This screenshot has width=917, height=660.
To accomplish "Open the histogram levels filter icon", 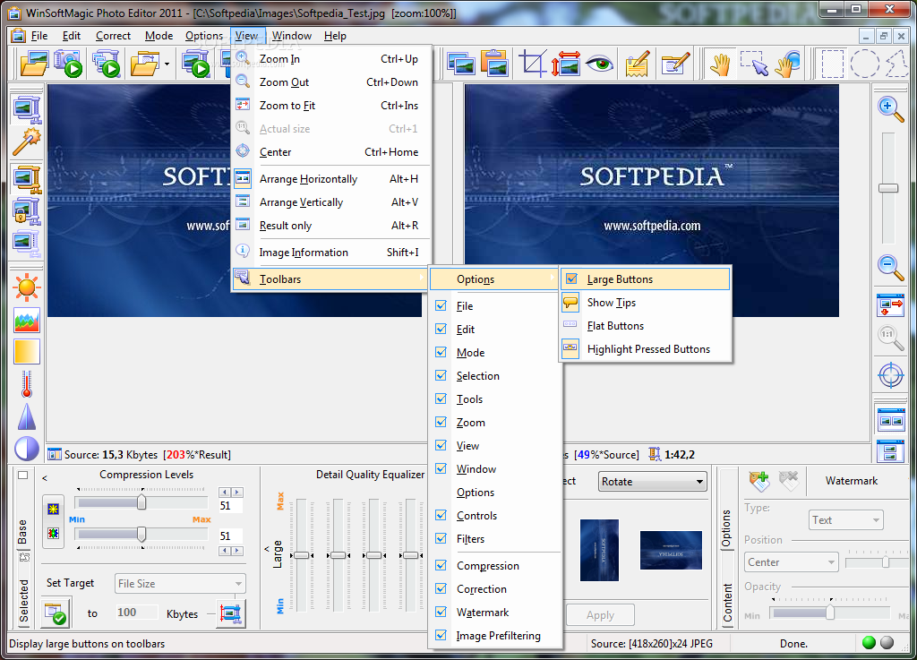I will click(27, 321).
